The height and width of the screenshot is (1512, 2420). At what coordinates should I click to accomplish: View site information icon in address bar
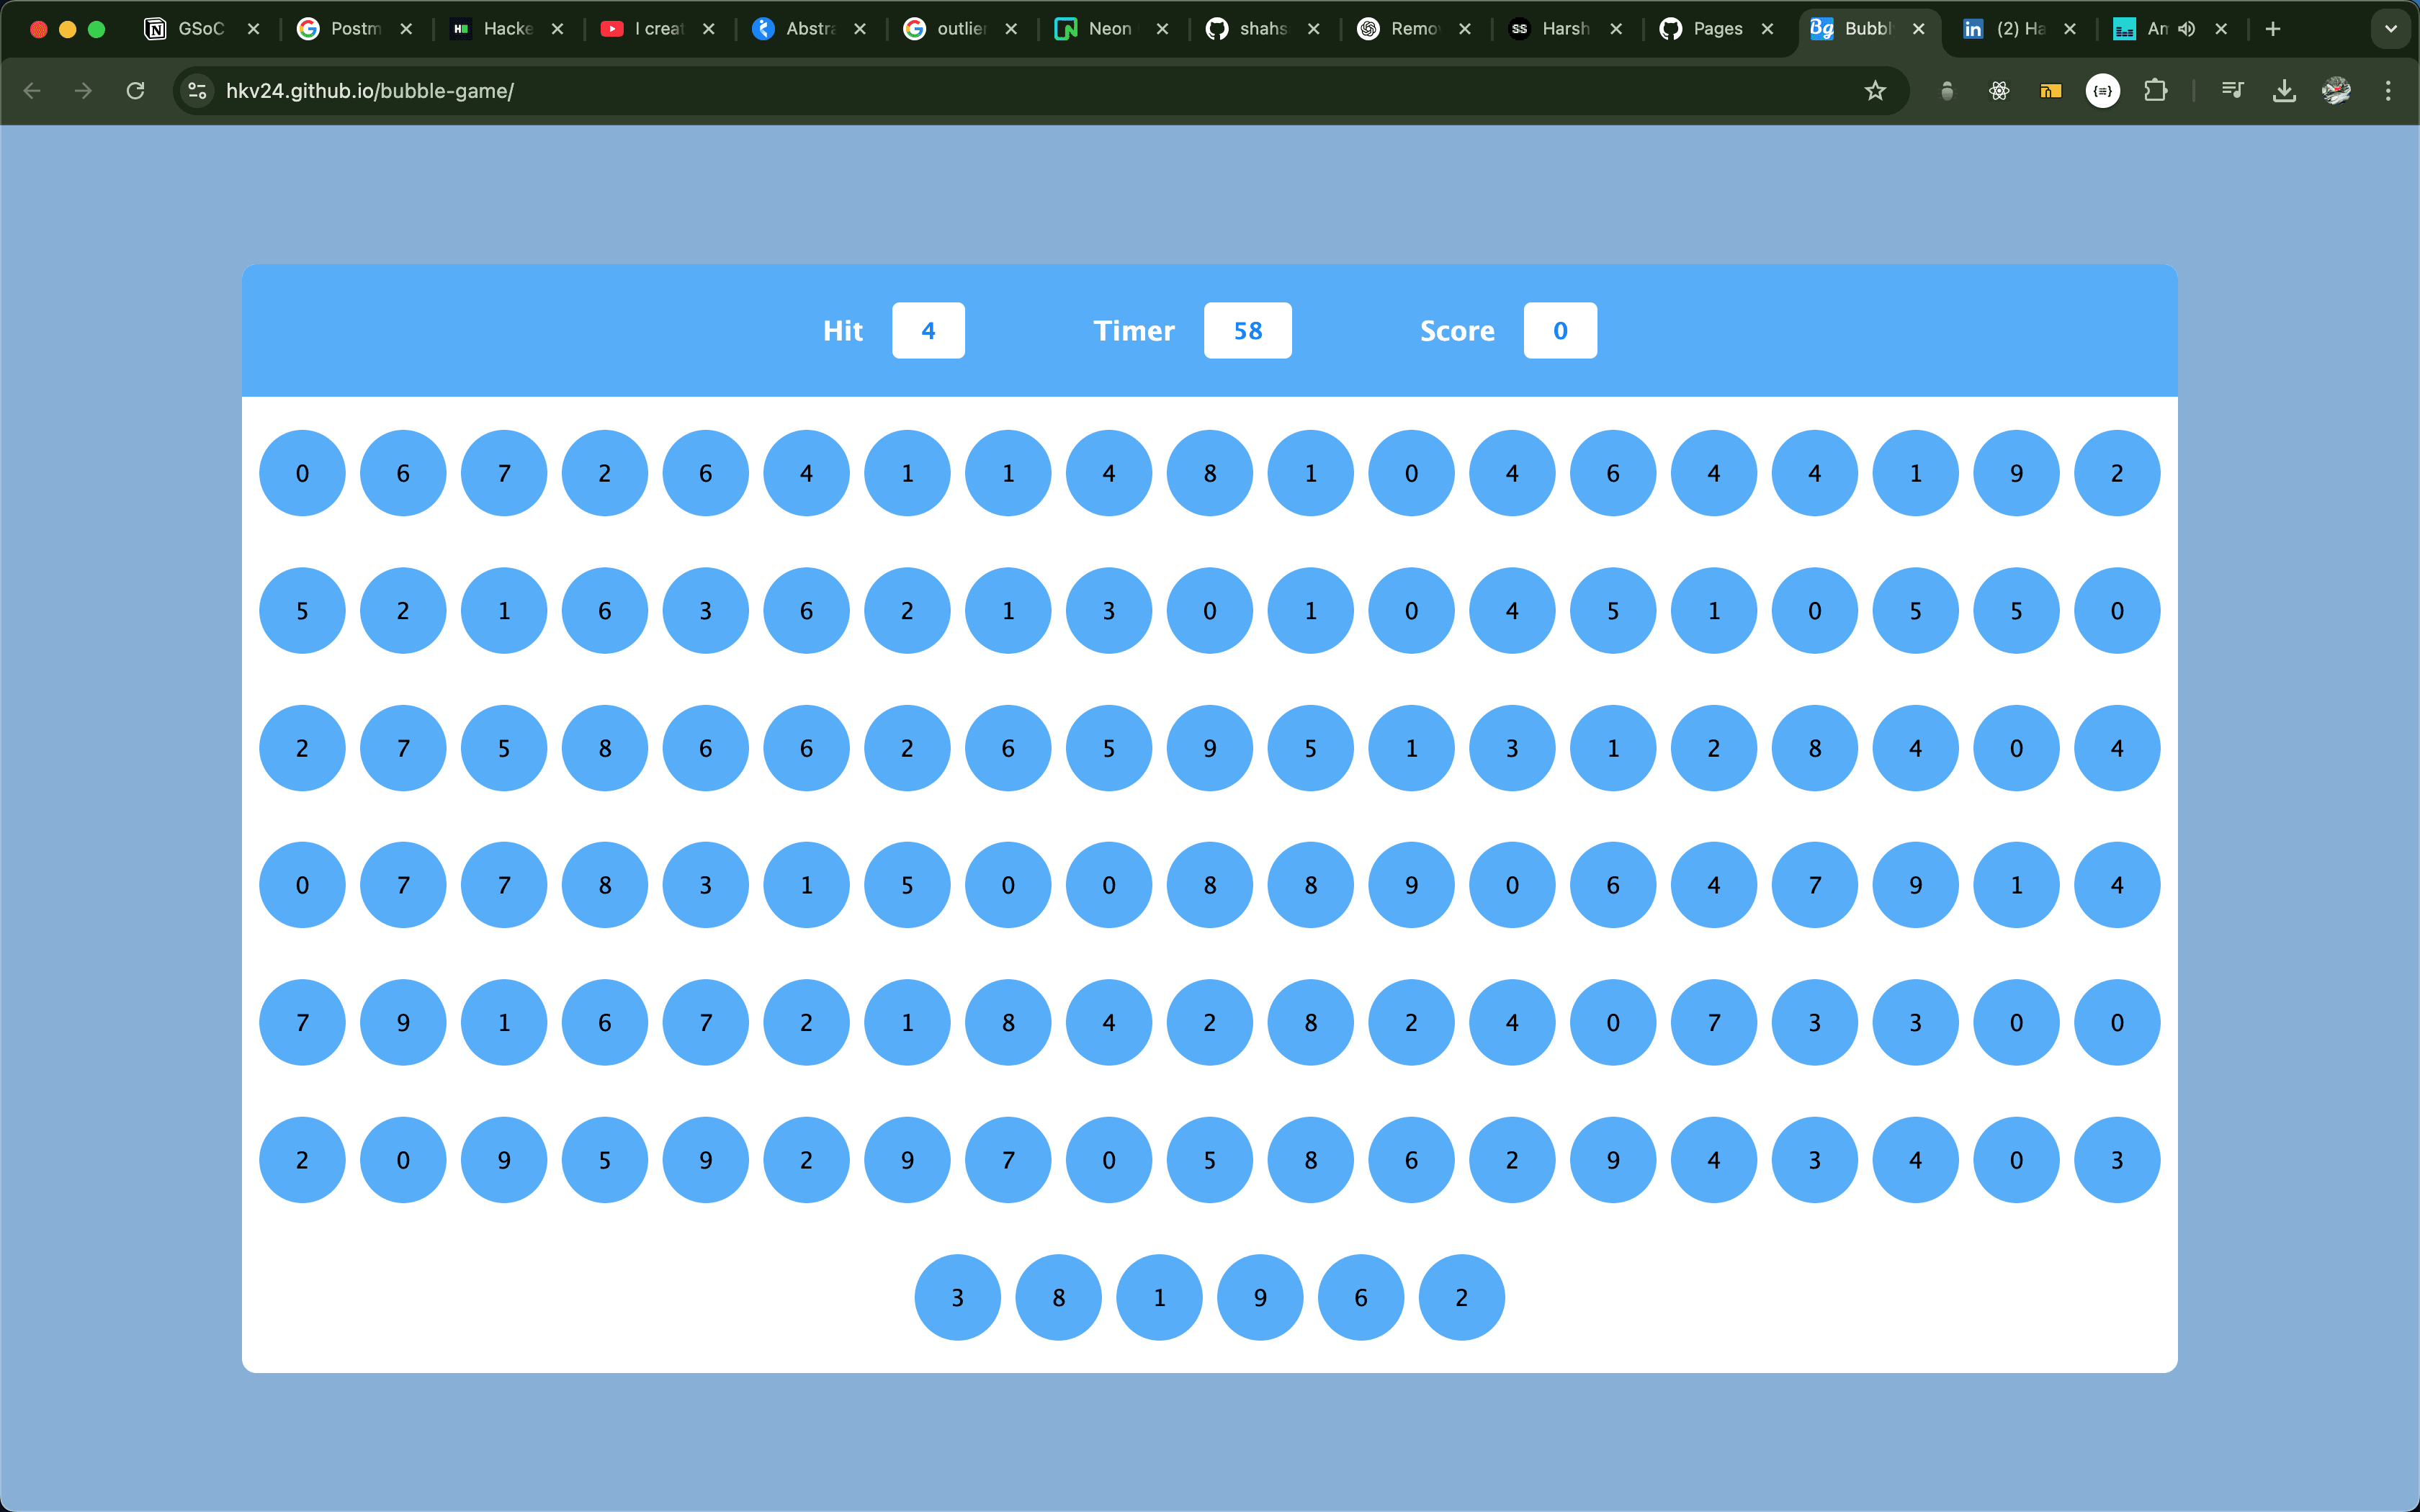tap(197, 91)
